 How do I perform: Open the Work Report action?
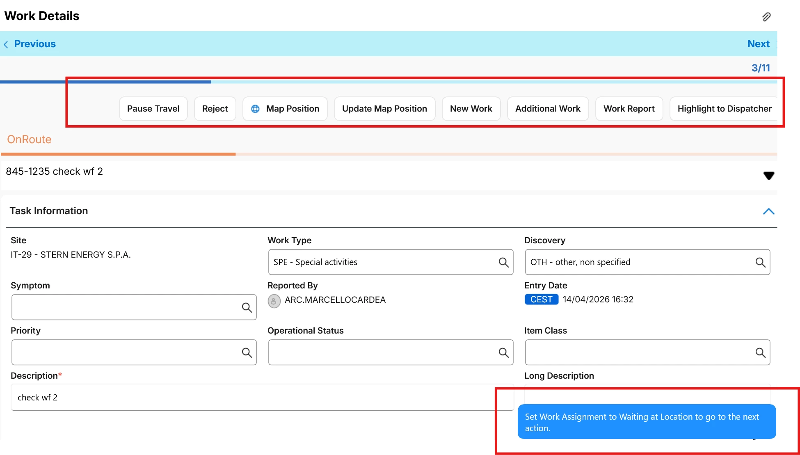[629, 109]
